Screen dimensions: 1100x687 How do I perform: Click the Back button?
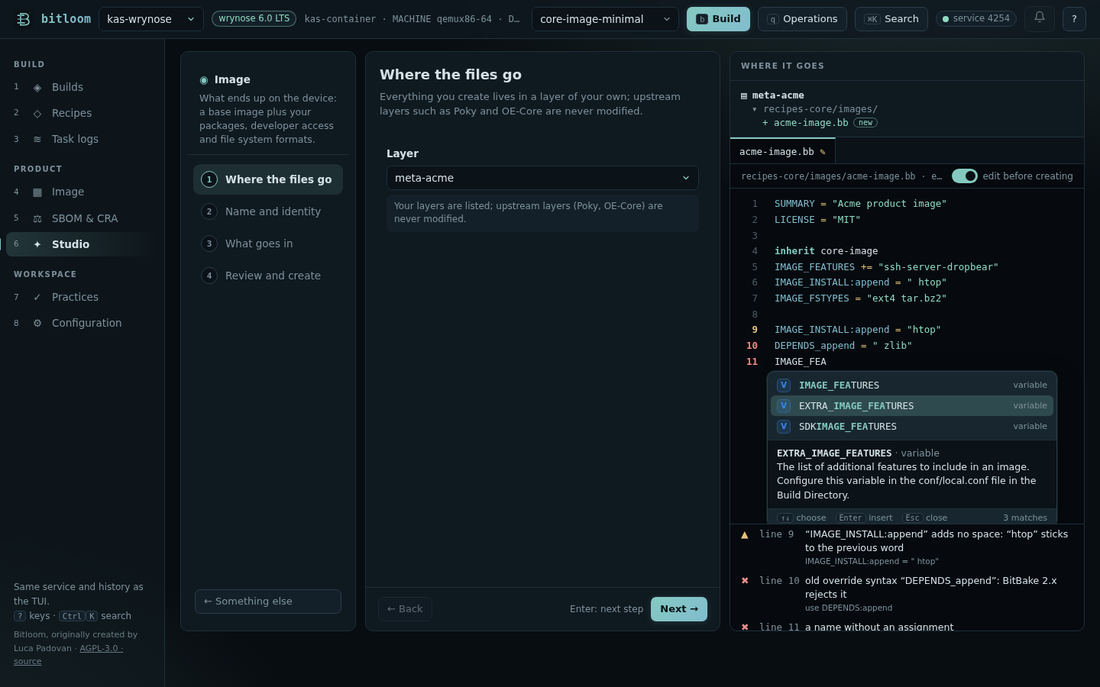click(405, 609)
